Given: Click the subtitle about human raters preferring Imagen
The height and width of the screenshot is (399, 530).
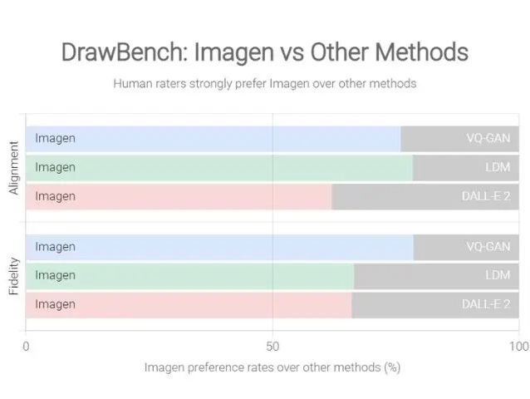Looking at the screenshot, I should pos(264,83).
